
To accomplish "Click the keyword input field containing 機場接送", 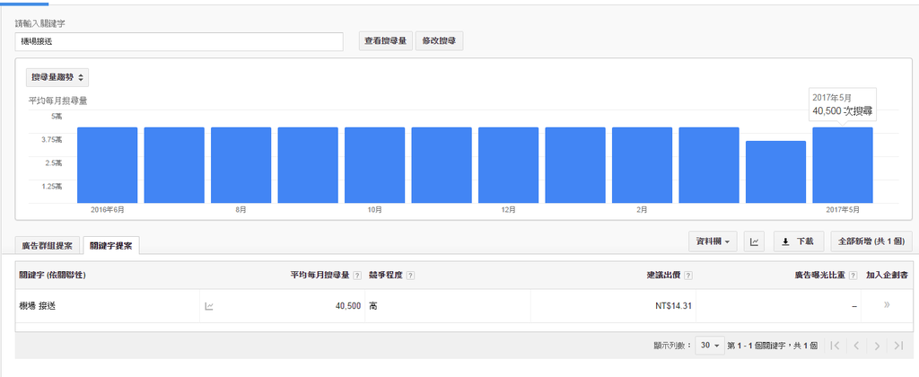I will pyautogui.click(x=179, y=41).
